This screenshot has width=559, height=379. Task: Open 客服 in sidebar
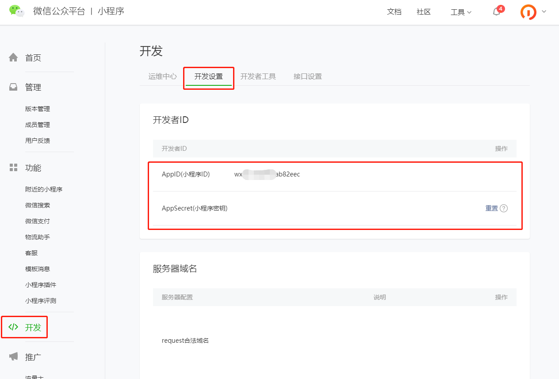[31, 253]
